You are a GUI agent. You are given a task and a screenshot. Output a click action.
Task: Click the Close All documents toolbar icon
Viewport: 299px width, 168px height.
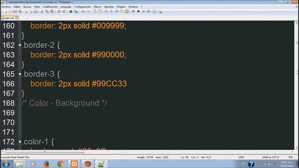30,12
